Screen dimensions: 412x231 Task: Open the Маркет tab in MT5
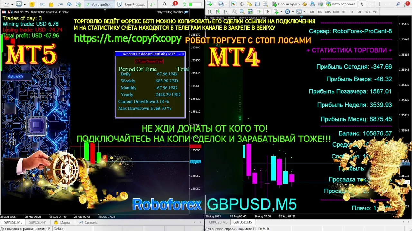pyautogui.click(x=63, y=222)
